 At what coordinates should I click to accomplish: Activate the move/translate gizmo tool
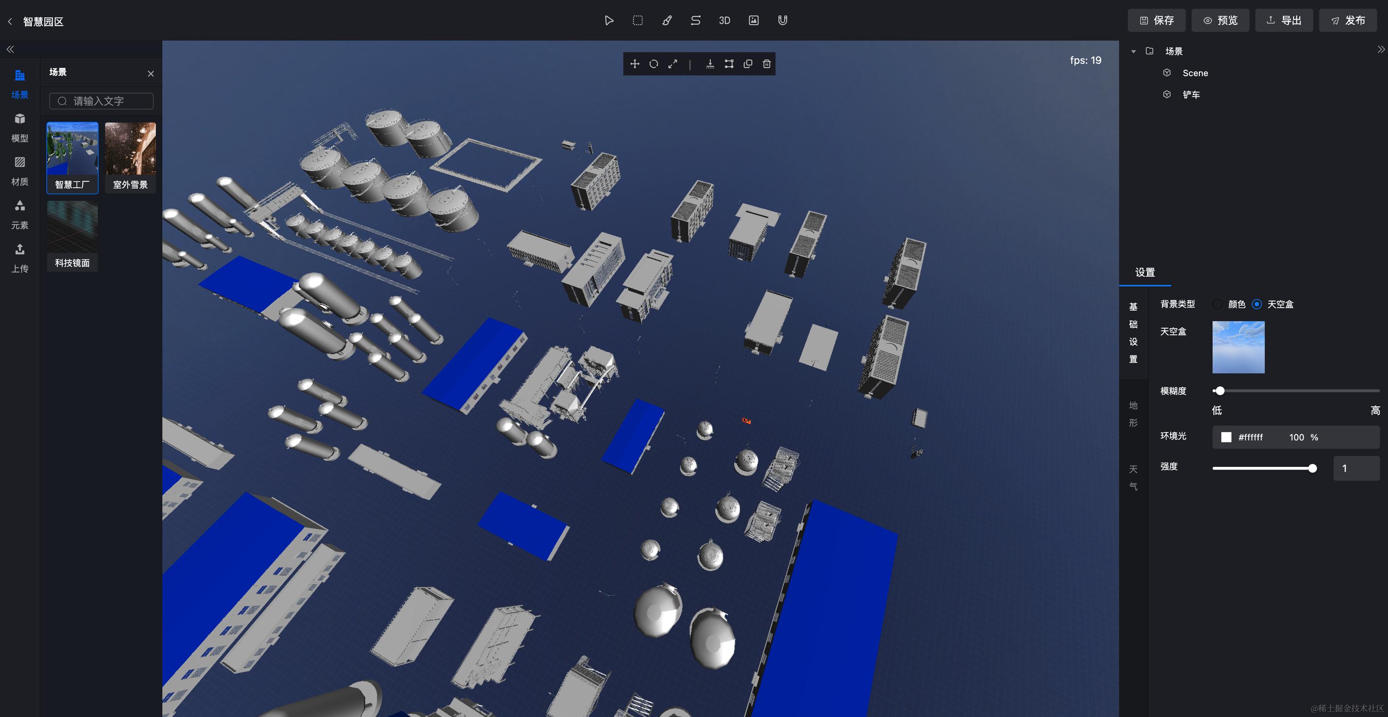[635, 64]
